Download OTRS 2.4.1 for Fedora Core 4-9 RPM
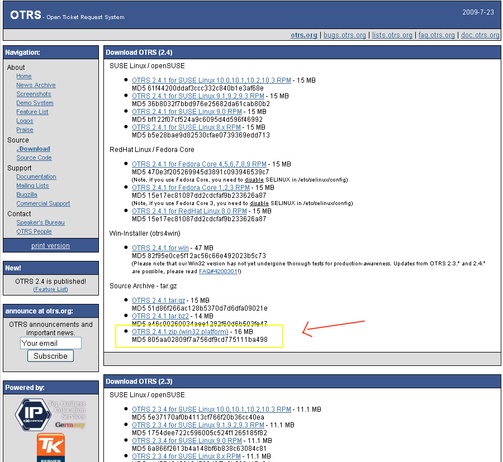 (199, 164)
